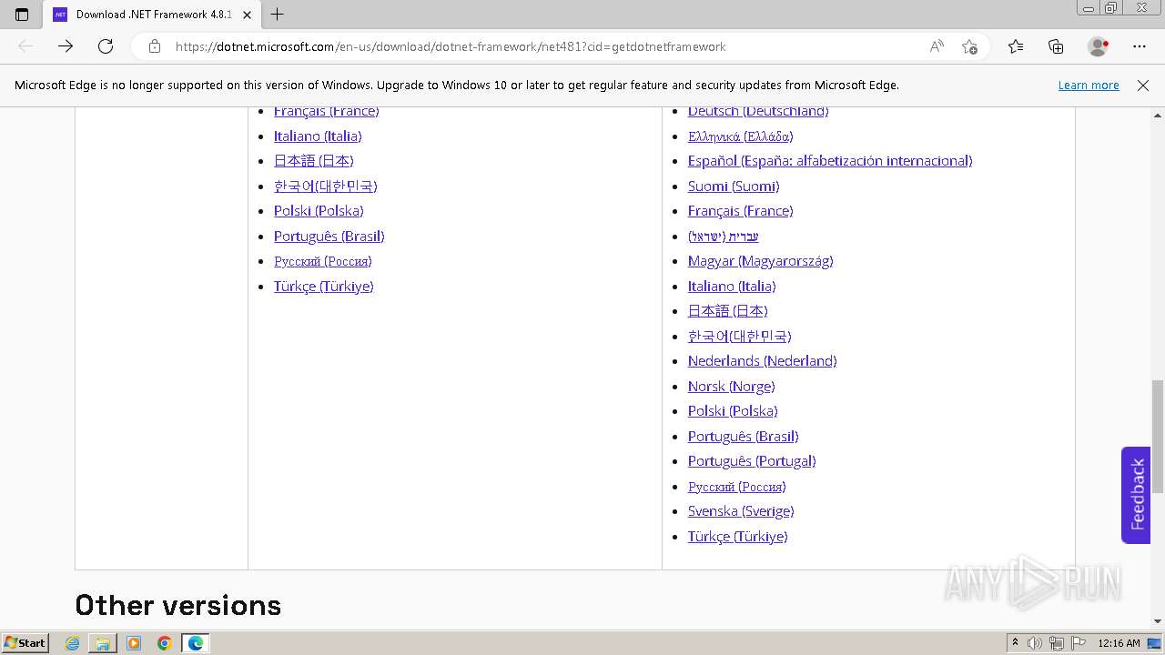Open right column Türkçe (Türkiye) link
Viewport: 1165px width, 655px height.
737,536
